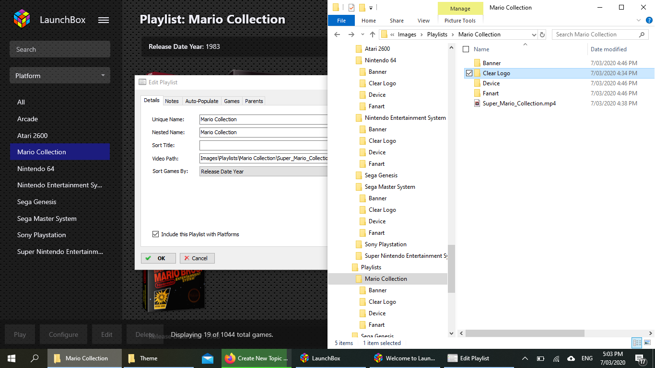Click the breadcrumb chevron after Images
The width and height of the screenshot is (655, 368).
(x=421, y=34)
